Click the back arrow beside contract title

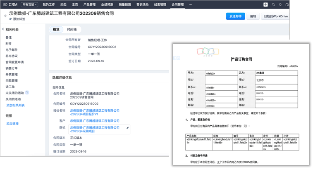[6, 16]
